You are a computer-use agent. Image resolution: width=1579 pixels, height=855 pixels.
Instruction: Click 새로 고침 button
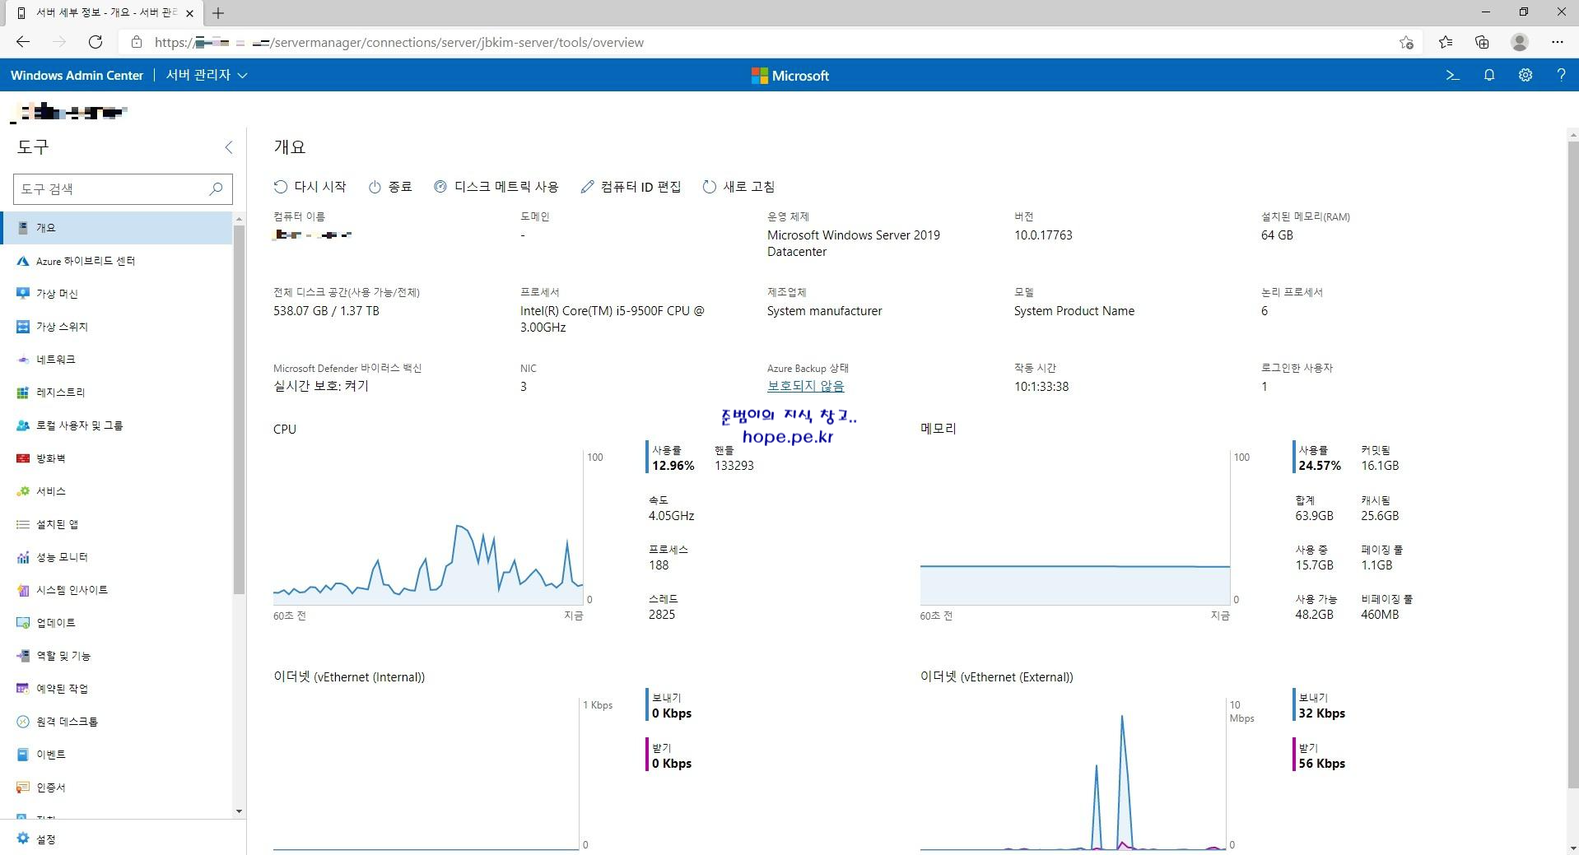[x=738, y=187]
